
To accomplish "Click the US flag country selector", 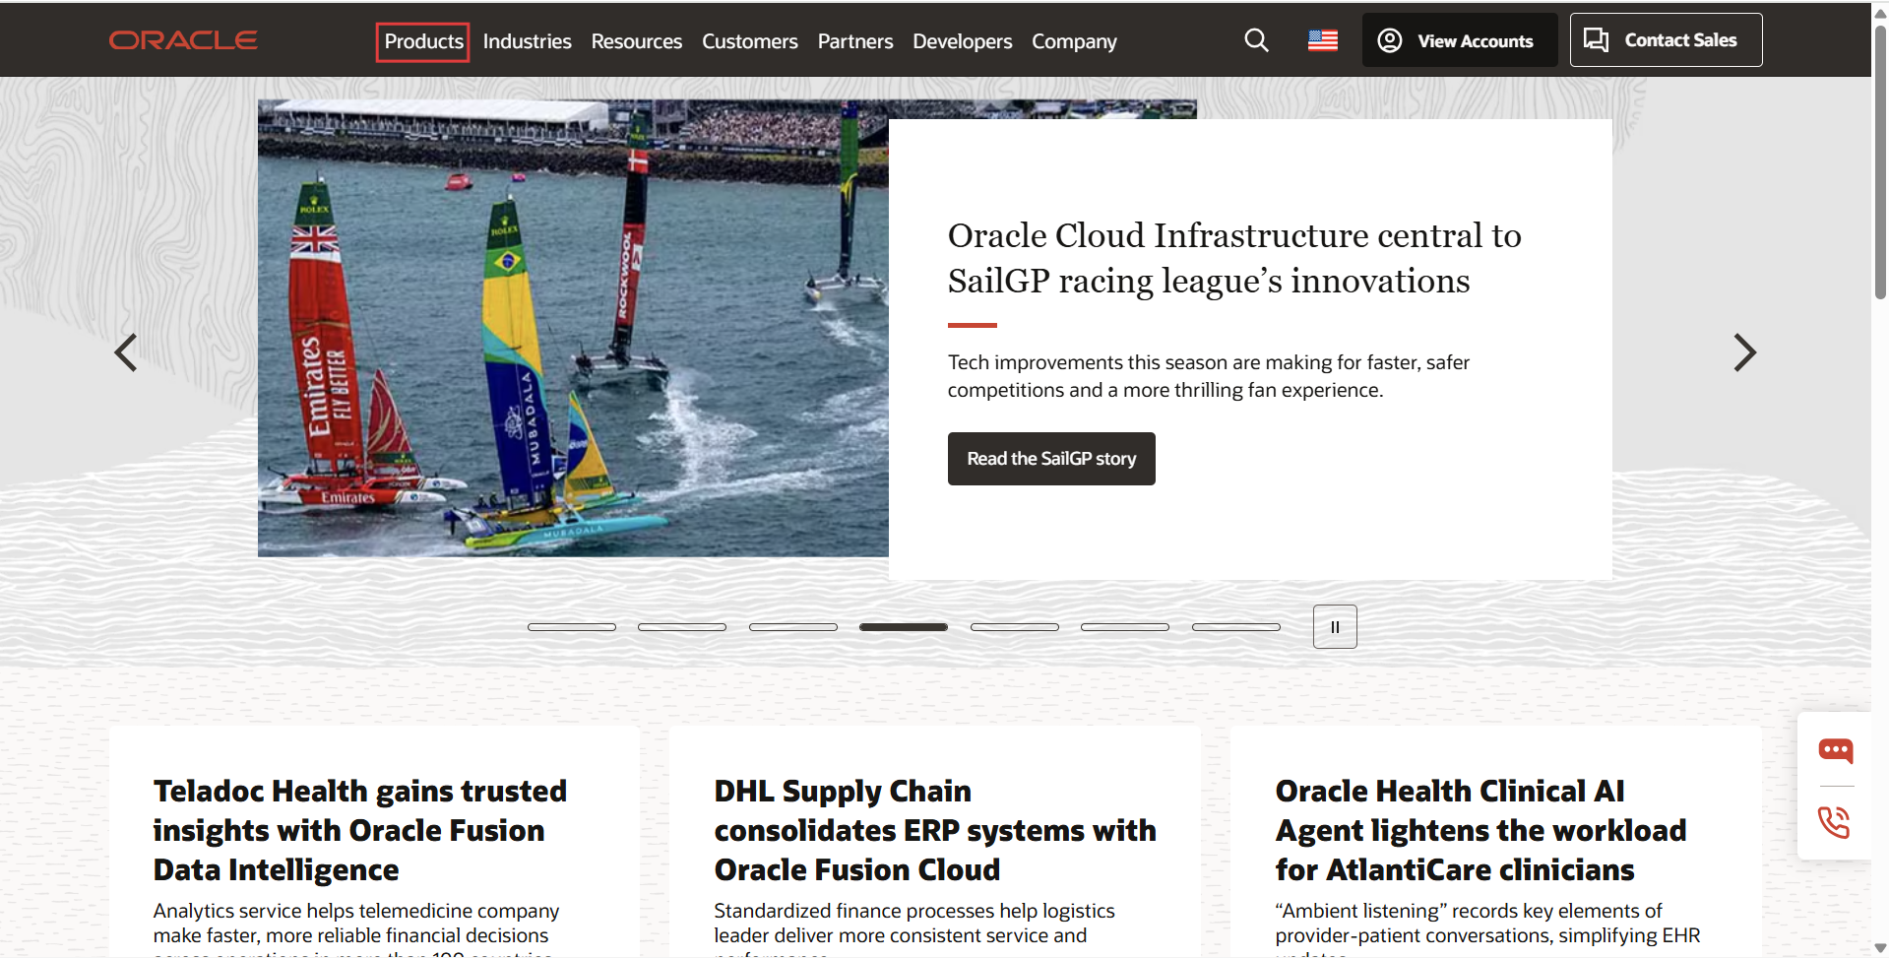I will tap(1322, 40).
